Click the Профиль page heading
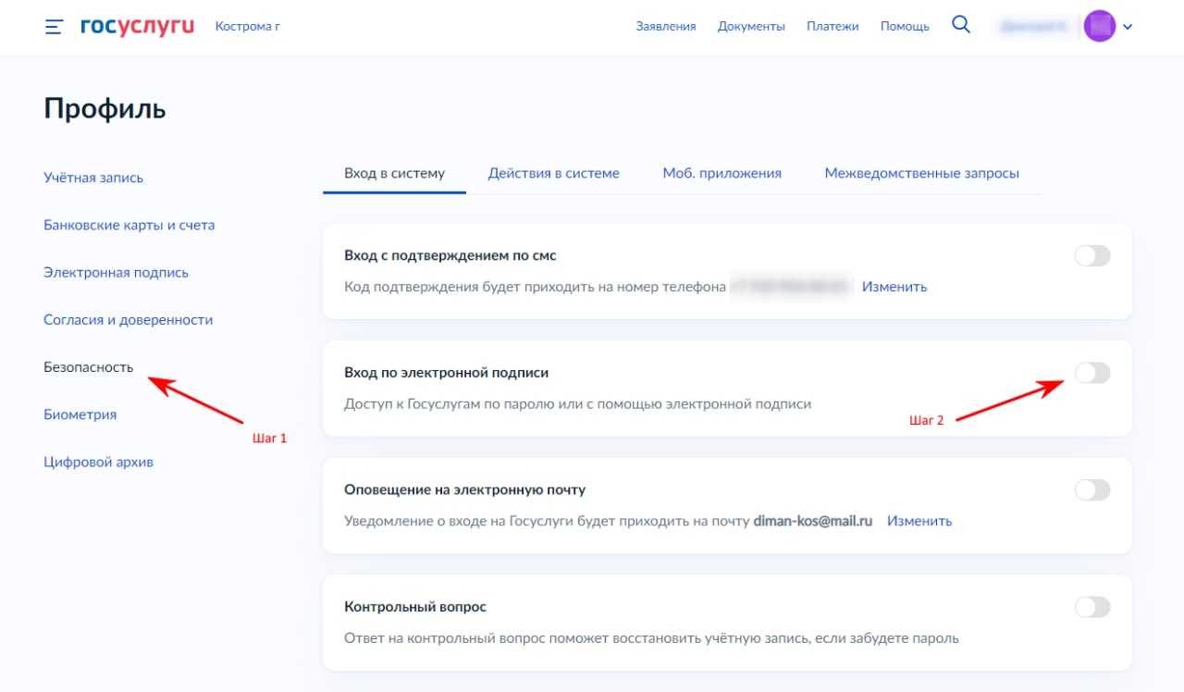 point(105,108)
